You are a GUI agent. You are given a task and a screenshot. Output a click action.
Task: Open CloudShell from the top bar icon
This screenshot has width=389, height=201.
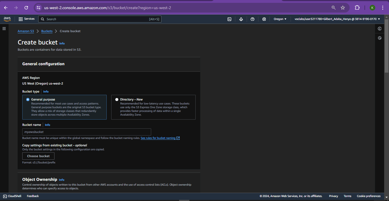click(x=229, y=19)
